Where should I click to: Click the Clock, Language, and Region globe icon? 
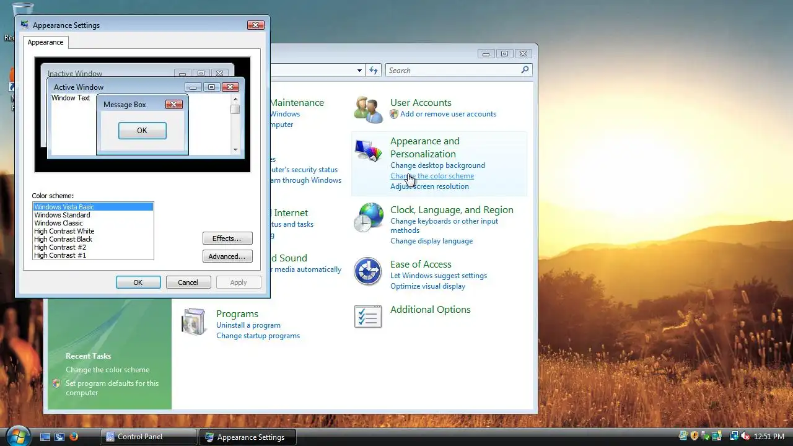click(368, 217)
